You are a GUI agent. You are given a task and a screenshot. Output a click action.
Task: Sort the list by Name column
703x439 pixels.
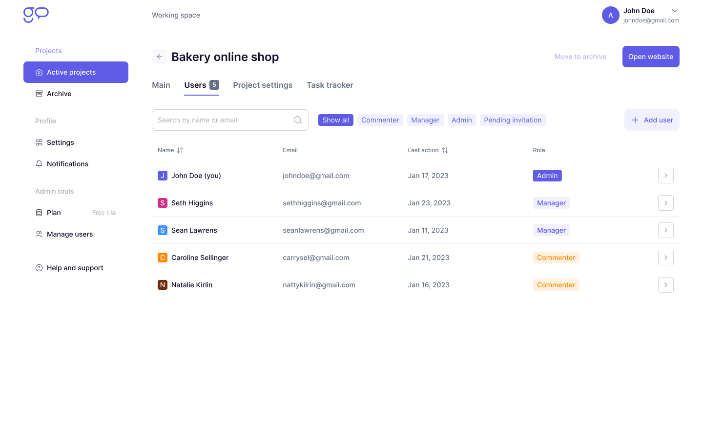point(180,150)
